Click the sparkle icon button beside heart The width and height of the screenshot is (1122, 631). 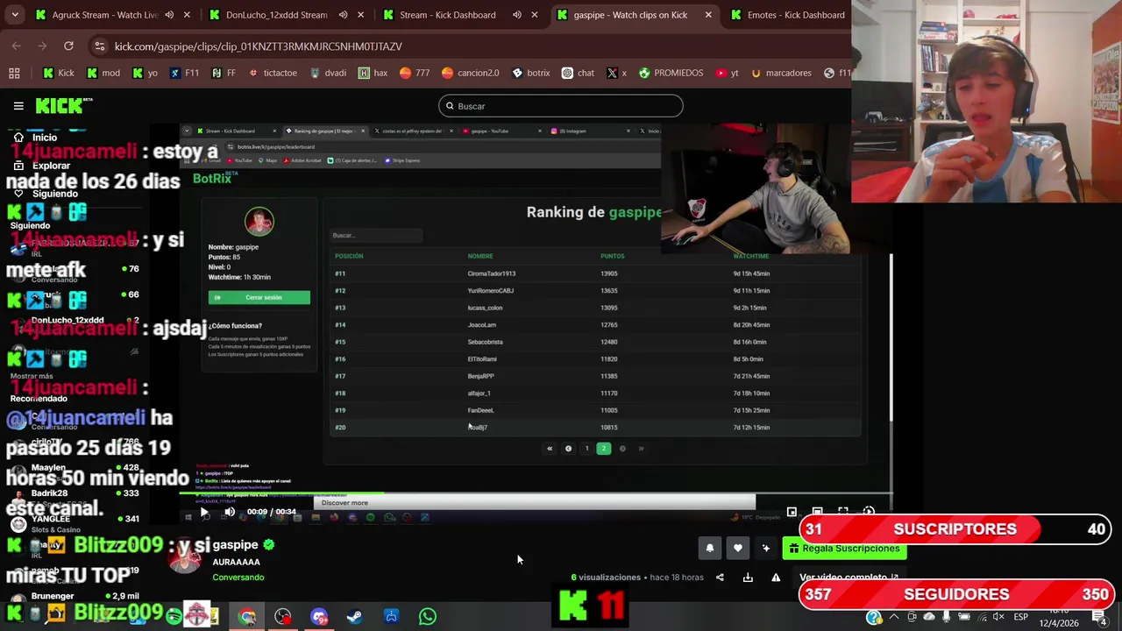click(766, 549)
